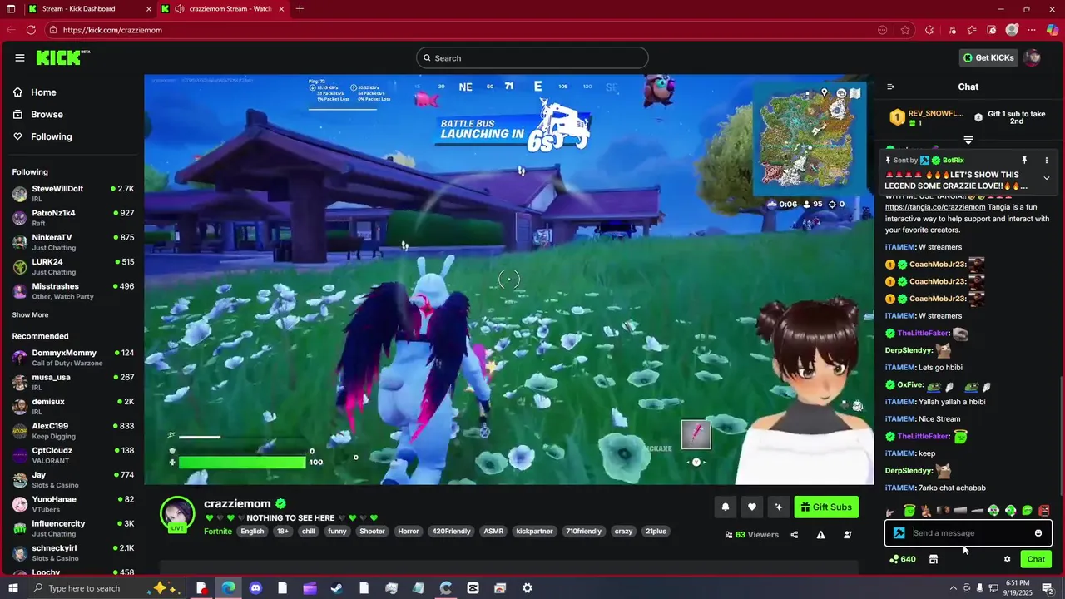Open SteveWillDoIt channel in Following
Image resolution: width=1065 pixels, height=599 pixels.
73,193
